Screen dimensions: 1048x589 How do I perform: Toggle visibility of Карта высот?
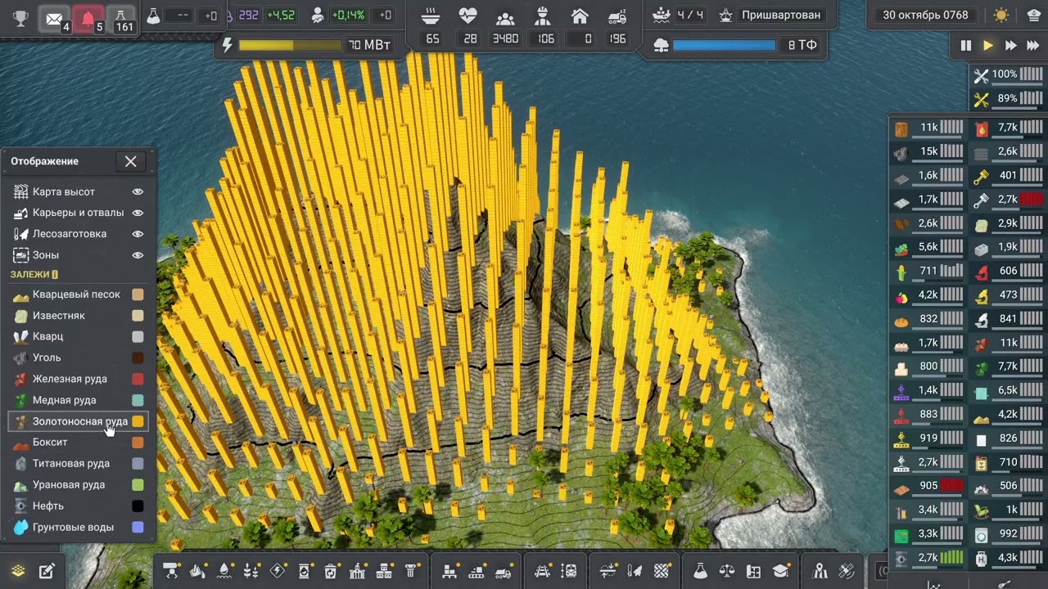tap(138, 191)
